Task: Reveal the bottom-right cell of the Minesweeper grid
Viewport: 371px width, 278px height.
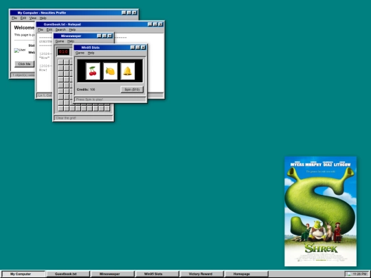Action: tap(107, 108)
